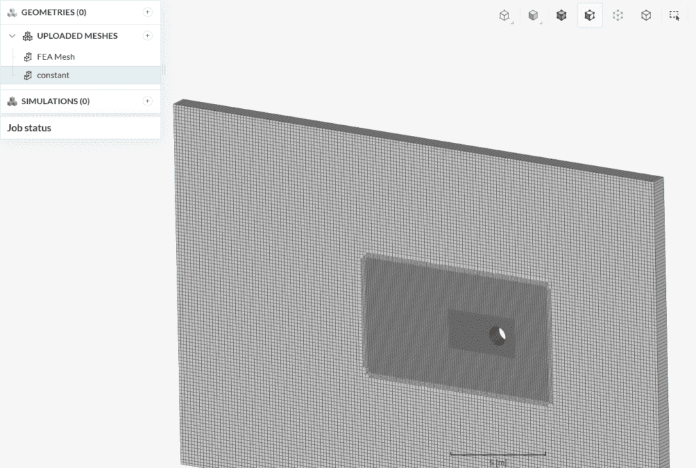Viewport: 696px width, 468px height.
Task: Open the shaded mode dropdown corner arrow
Action: tap(542, 21)
